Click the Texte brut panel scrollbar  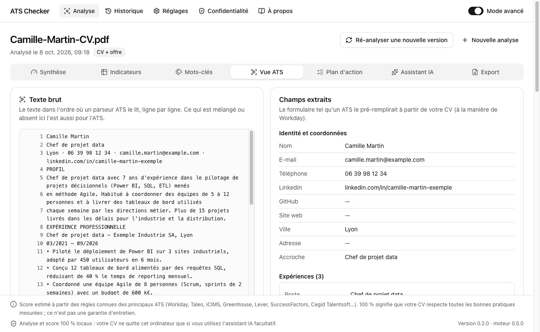click(x=251, y=168)
